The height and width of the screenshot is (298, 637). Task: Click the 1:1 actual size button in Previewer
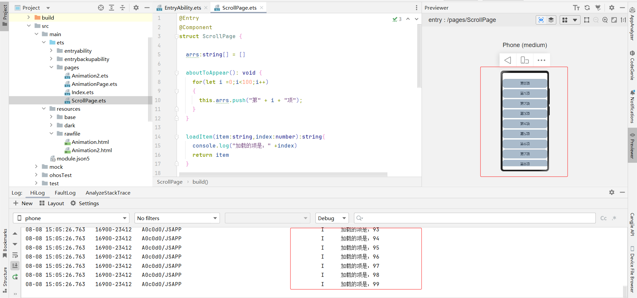tap(623, 20)
